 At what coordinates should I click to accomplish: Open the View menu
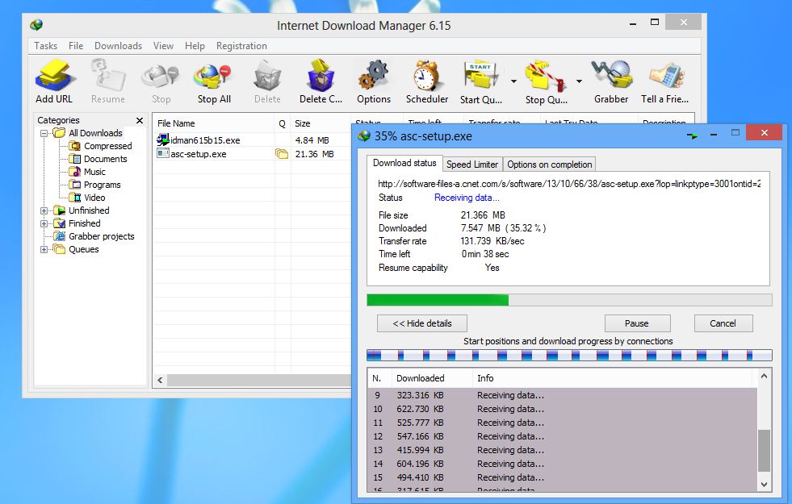163,45
